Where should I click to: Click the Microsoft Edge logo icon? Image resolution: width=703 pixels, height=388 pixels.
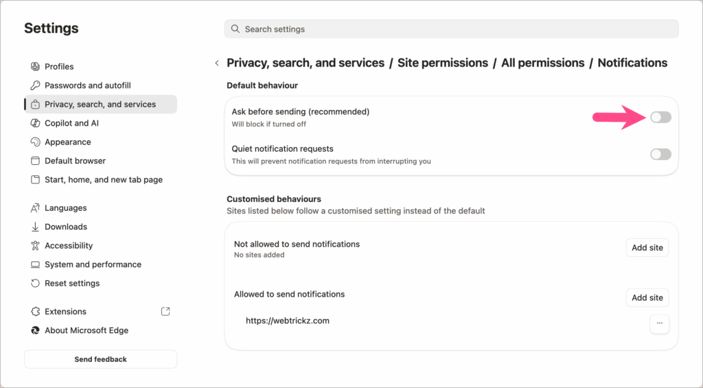click(x=35, y=330)
